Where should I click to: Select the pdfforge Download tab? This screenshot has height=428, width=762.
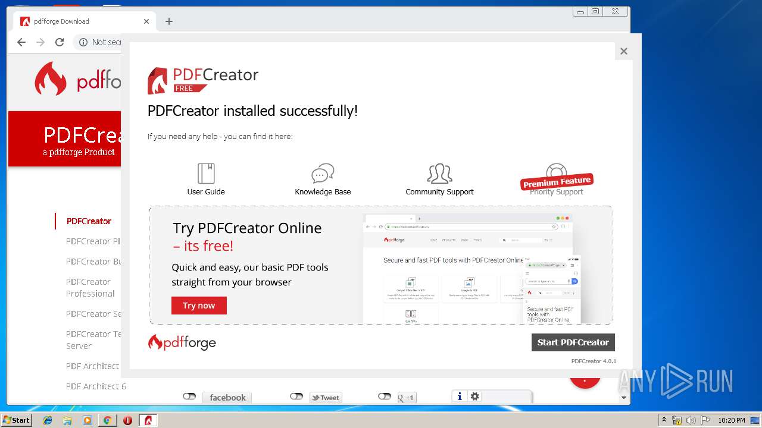(83, 21)
